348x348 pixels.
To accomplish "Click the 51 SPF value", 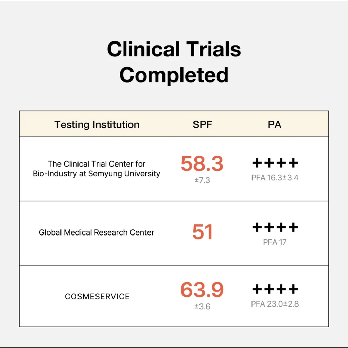I will 202,232.
